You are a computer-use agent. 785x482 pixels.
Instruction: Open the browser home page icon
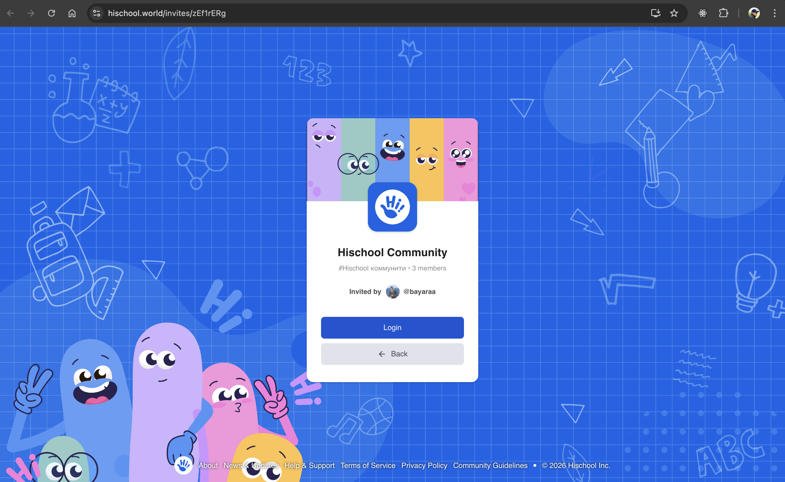click(72, 13)
